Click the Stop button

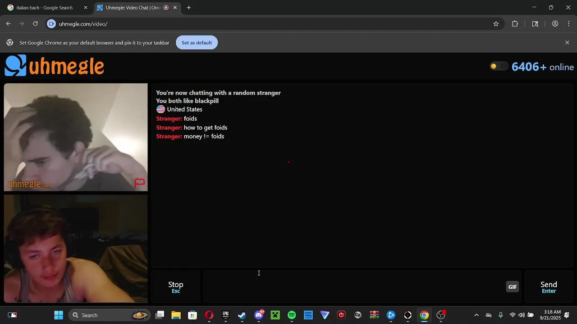(176, 287)
